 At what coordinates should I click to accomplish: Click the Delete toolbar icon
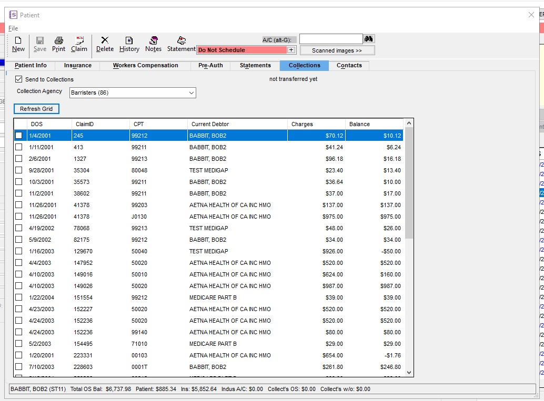point(105,44)
